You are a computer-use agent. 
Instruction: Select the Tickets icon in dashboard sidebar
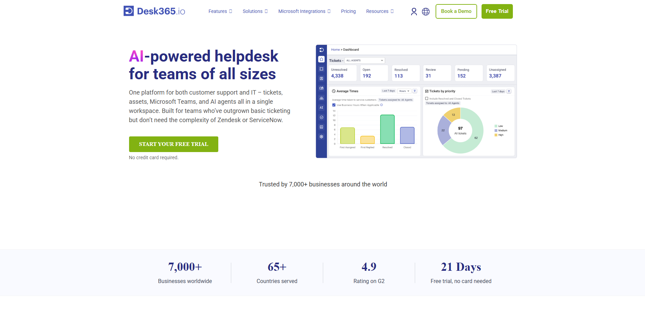(321, 69)
